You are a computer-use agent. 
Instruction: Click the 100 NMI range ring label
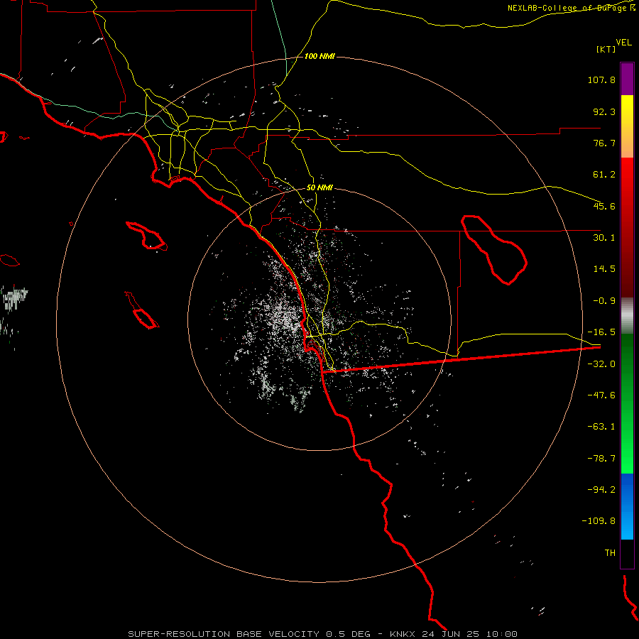coord(320,56)
